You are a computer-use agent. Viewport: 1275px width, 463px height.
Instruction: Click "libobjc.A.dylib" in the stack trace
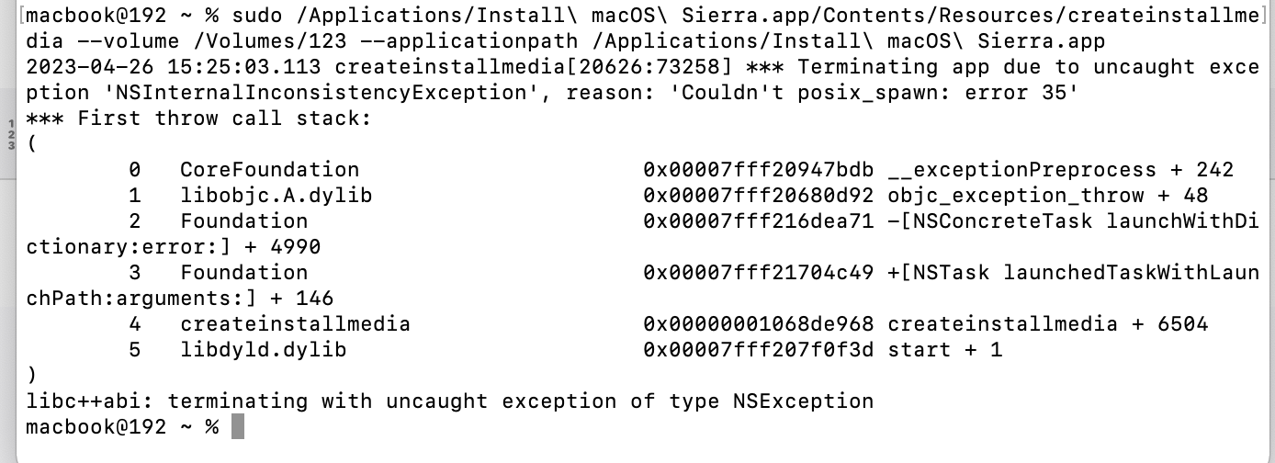276,196
